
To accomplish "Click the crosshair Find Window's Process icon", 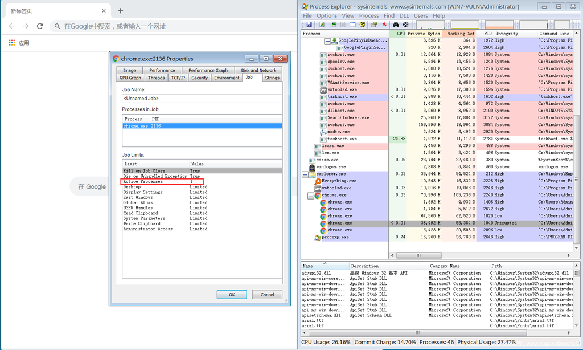I will (x=405, y=25).
